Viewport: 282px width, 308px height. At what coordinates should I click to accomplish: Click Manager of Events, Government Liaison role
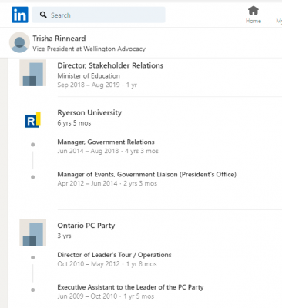pyautogui.click(x=147, y=175)
